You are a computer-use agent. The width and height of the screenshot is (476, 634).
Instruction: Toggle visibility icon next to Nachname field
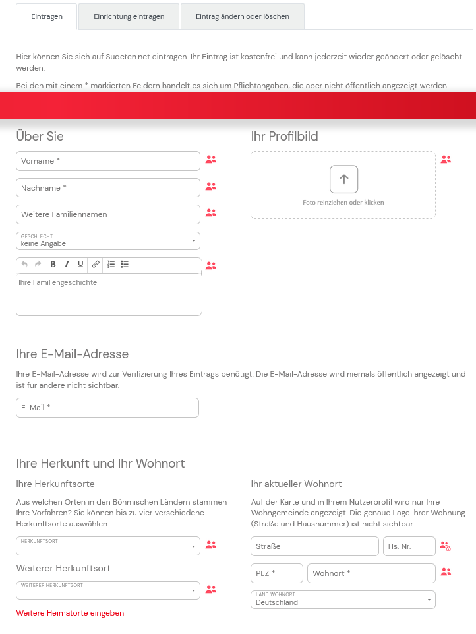tap(211, 187)
